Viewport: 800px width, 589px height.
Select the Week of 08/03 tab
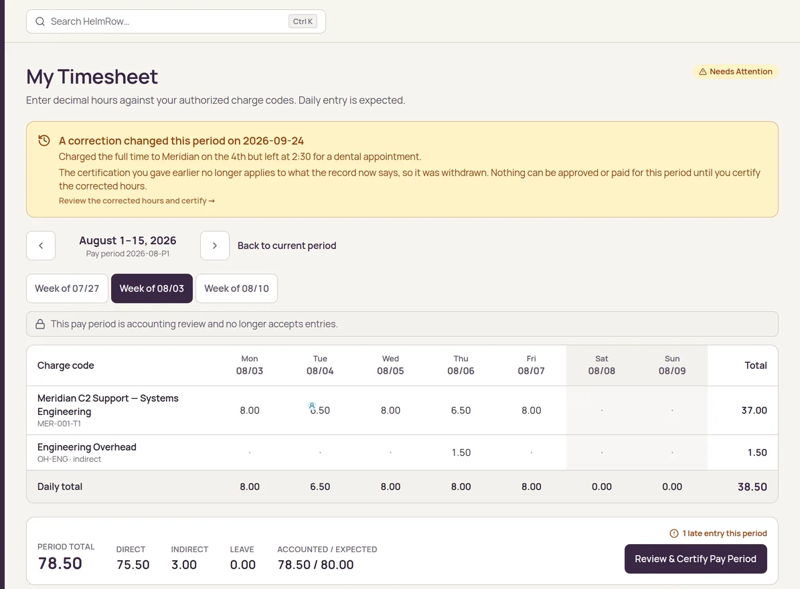[152, 288]
